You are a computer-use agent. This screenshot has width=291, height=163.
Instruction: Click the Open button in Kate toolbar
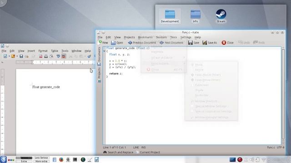[x=117, y=43]
